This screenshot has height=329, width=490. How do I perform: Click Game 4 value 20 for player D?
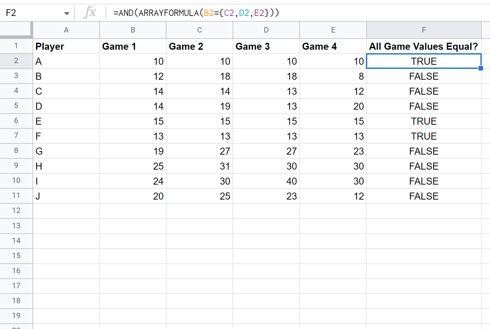click(x=333, y=106)
